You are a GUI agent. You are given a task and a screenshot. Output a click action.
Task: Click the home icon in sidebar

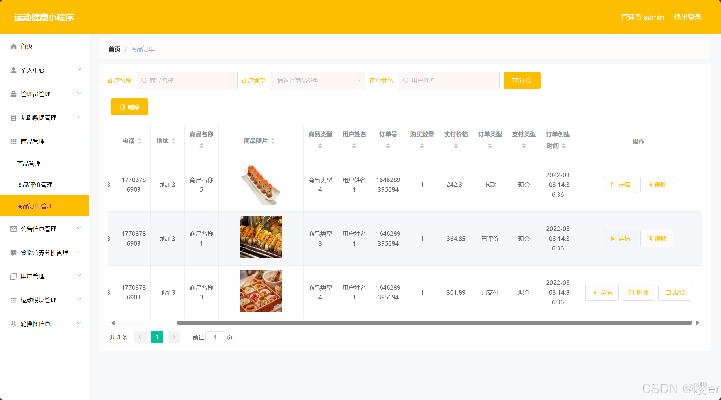14,46
